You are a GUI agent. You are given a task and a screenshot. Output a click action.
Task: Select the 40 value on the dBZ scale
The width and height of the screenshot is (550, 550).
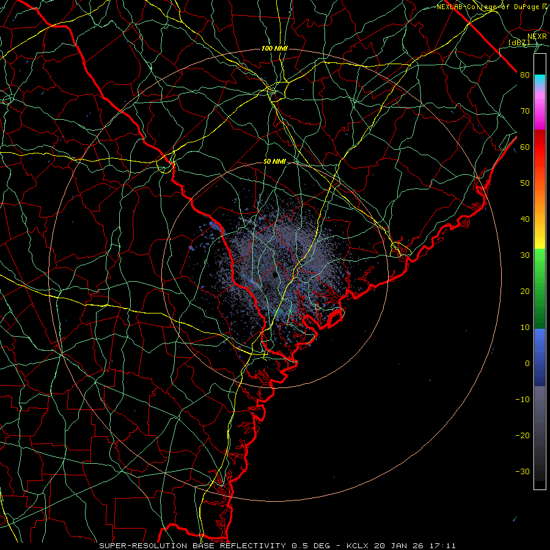pos(525,219)
